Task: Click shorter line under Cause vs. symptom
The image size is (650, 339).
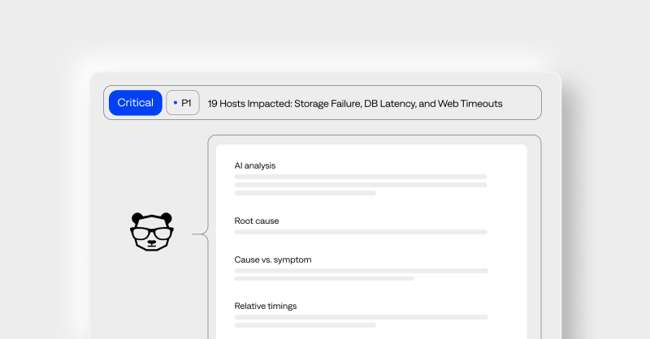Action: [324, 278]
